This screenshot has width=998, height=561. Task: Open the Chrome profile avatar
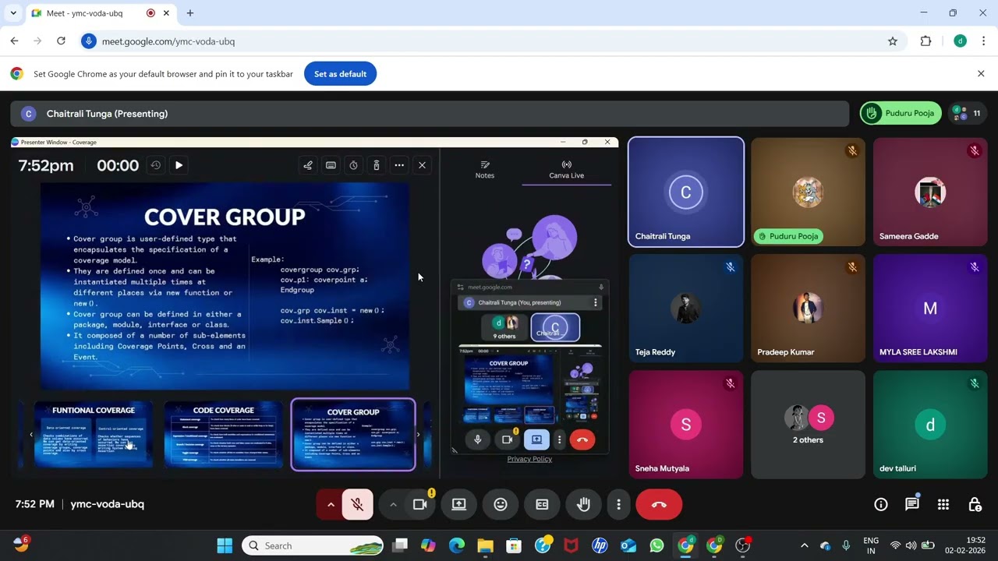coord(960,41)
